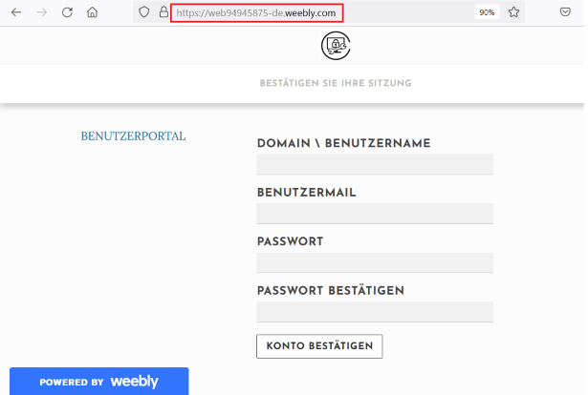Select the weebly.com URL in address bar
The width and height of the screenshot is (588, 395).
(x=256, y=13)
